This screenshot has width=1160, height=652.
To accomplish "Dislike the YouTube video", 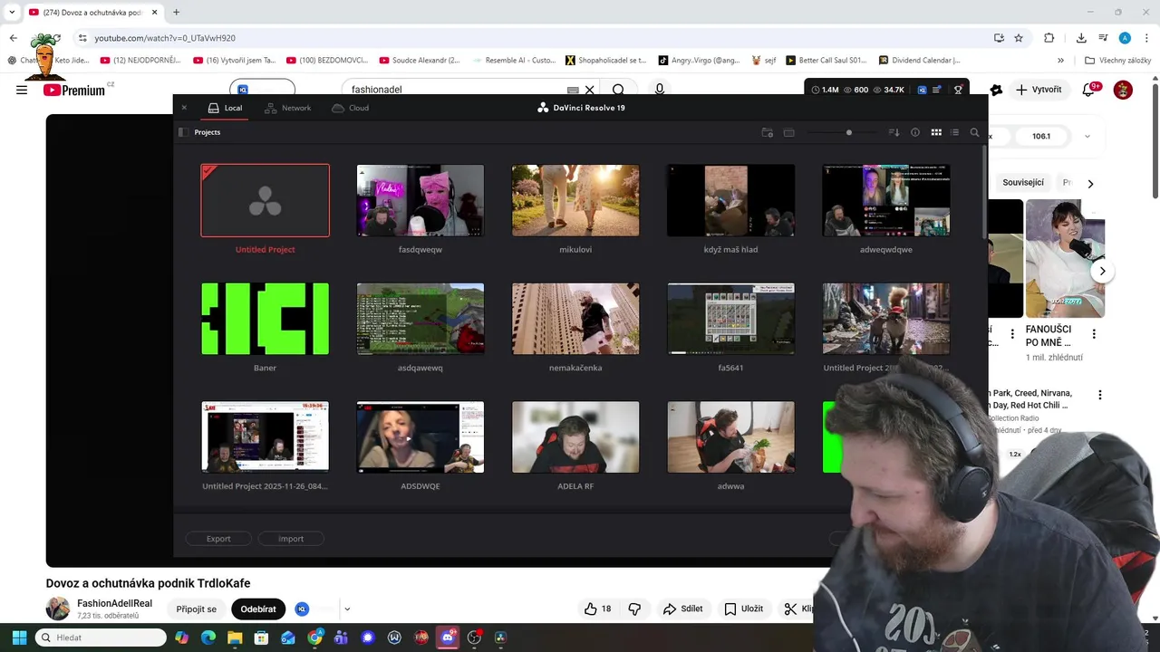I will 634,609.
